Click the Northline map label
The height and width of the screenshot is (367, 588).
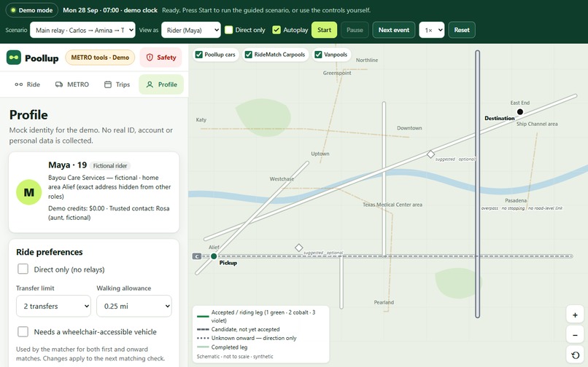tap(367, 60)
